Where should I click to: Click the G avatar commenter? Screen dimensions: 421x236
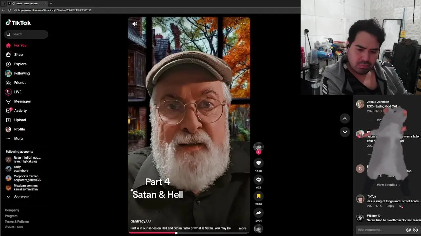pos(360,169)
